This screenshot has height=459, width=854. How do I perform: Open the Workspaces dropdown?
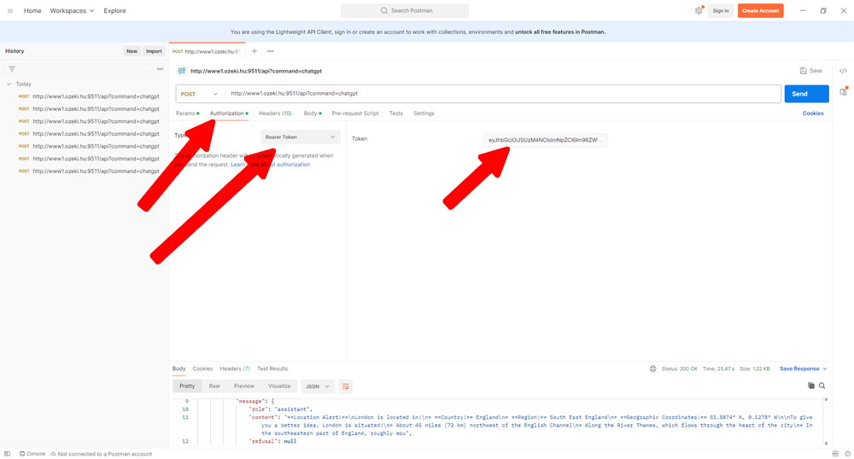tap(72, 11)
